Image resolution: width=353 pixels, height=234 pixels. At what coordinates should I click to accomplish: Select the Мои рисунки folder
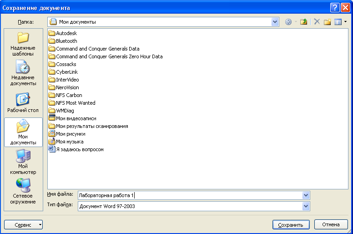[x=67, y=134]
